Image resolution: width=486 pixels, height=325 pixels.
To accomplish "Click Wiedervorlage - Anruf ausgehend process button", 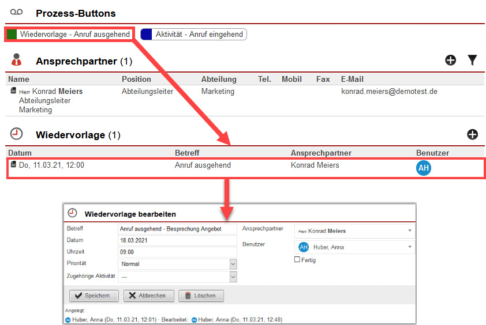I will click(69, 35).
